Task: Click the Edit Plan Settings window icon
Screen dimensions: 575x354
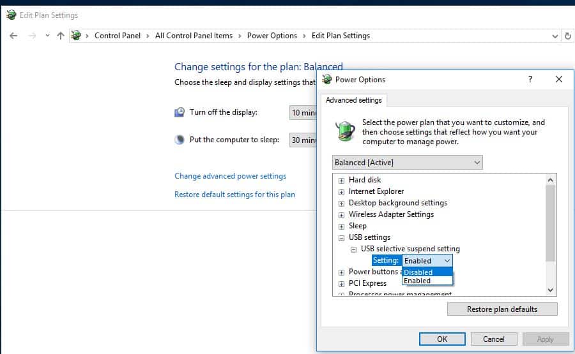Action: [11, 15]
